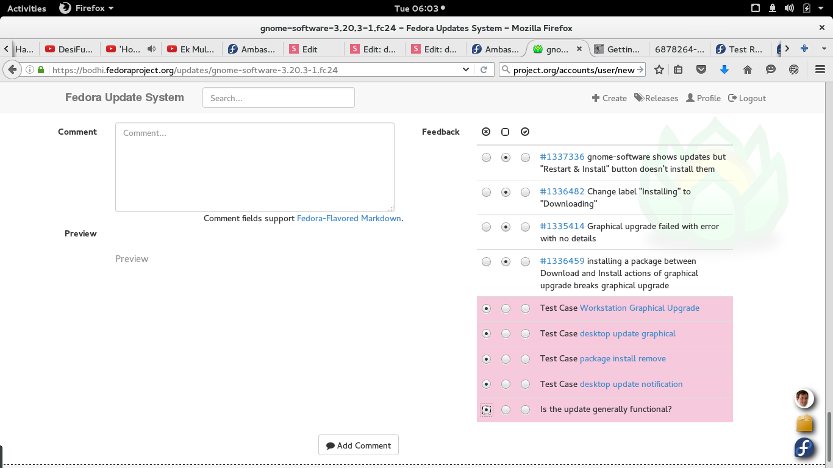
Task: Switch to the Test R... tab
Action: point(740,49)
